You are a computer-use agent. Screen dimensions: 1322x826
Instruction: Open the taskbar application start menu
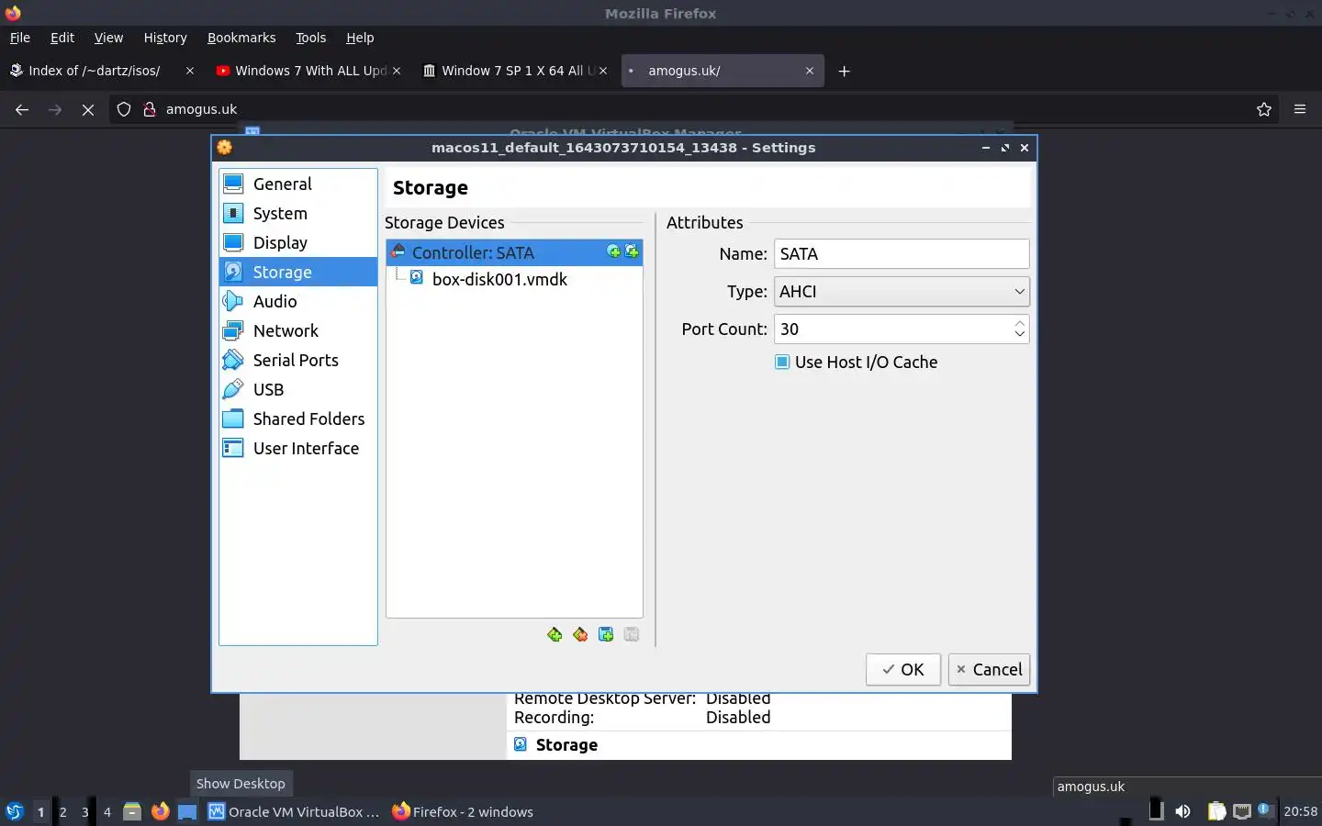[x=14, y=811]
